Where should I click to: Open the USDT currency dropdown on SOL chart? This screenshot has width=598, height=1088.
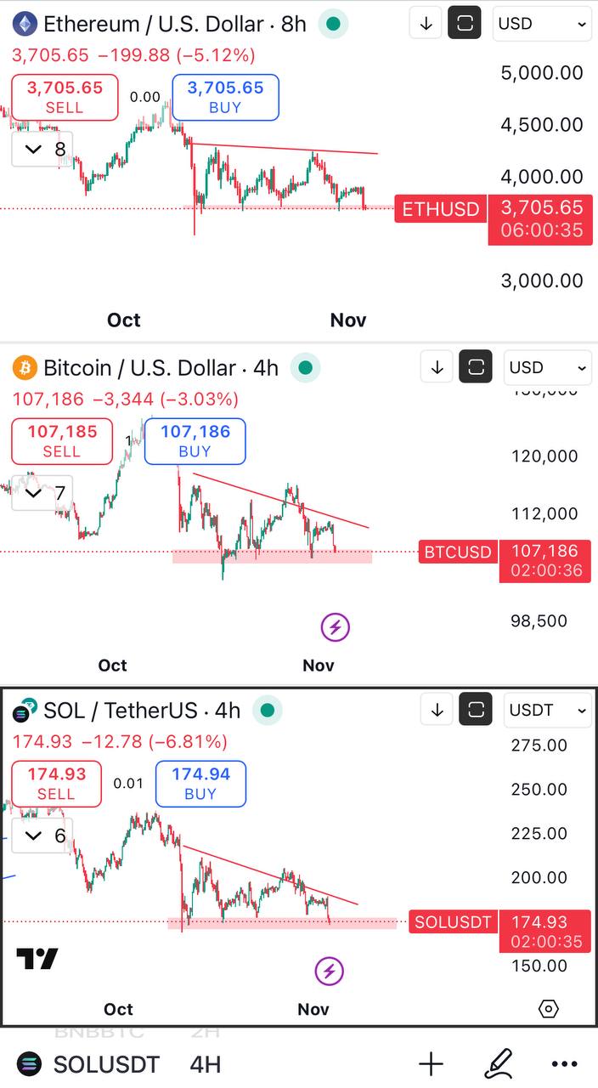pos(547,710)
